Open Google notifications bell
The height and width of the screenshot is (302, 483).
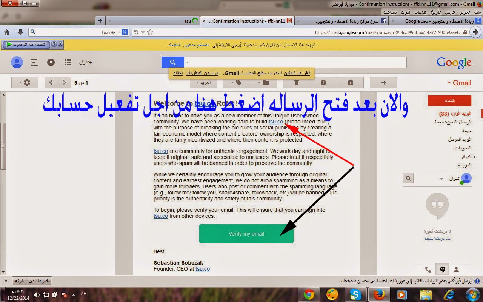tap(51, 62)
